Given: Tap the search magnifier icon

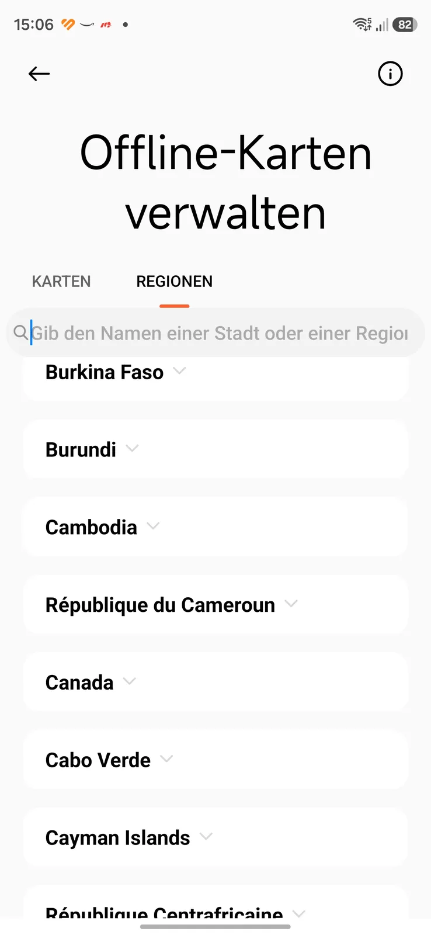Looking at the screenshot, I should click(x=20, y=333).
